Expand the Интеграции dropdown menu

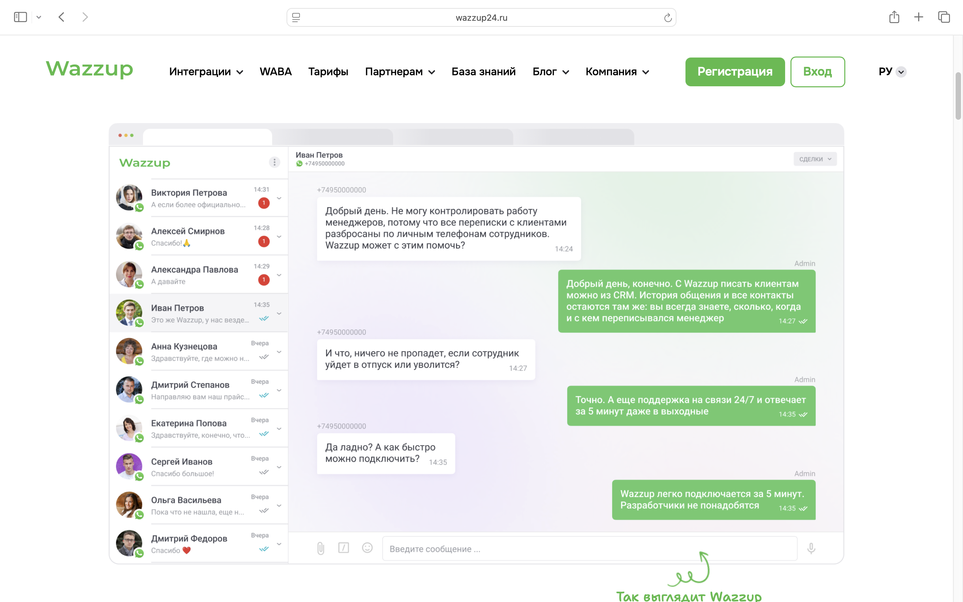click(206, 72)
